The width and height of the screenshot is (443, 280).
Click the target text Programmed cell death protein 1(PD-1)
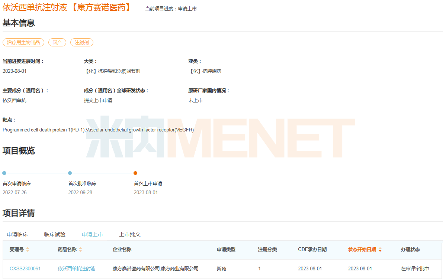44,130
